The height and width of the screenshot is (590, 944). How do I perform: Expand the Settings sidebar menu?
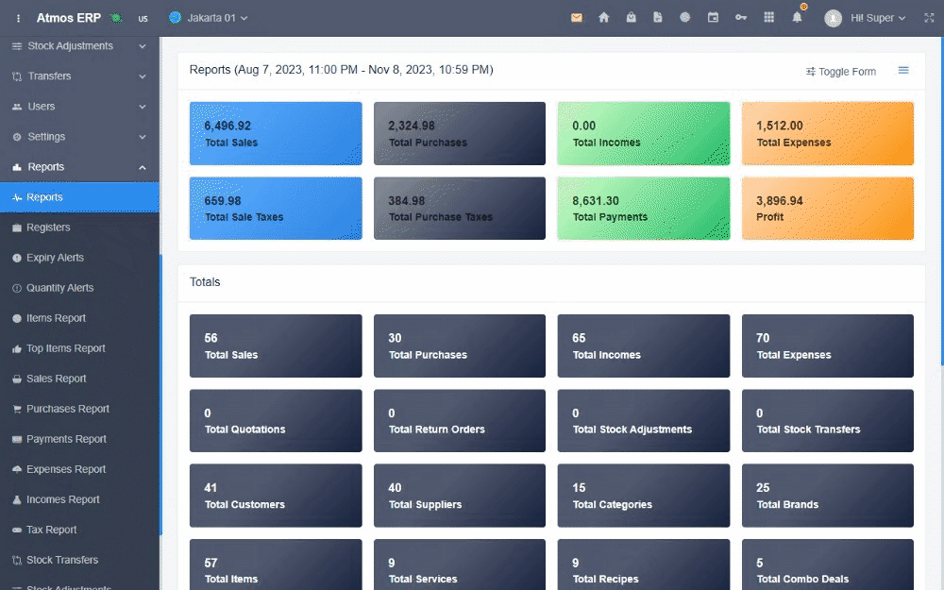pos(79,137)
